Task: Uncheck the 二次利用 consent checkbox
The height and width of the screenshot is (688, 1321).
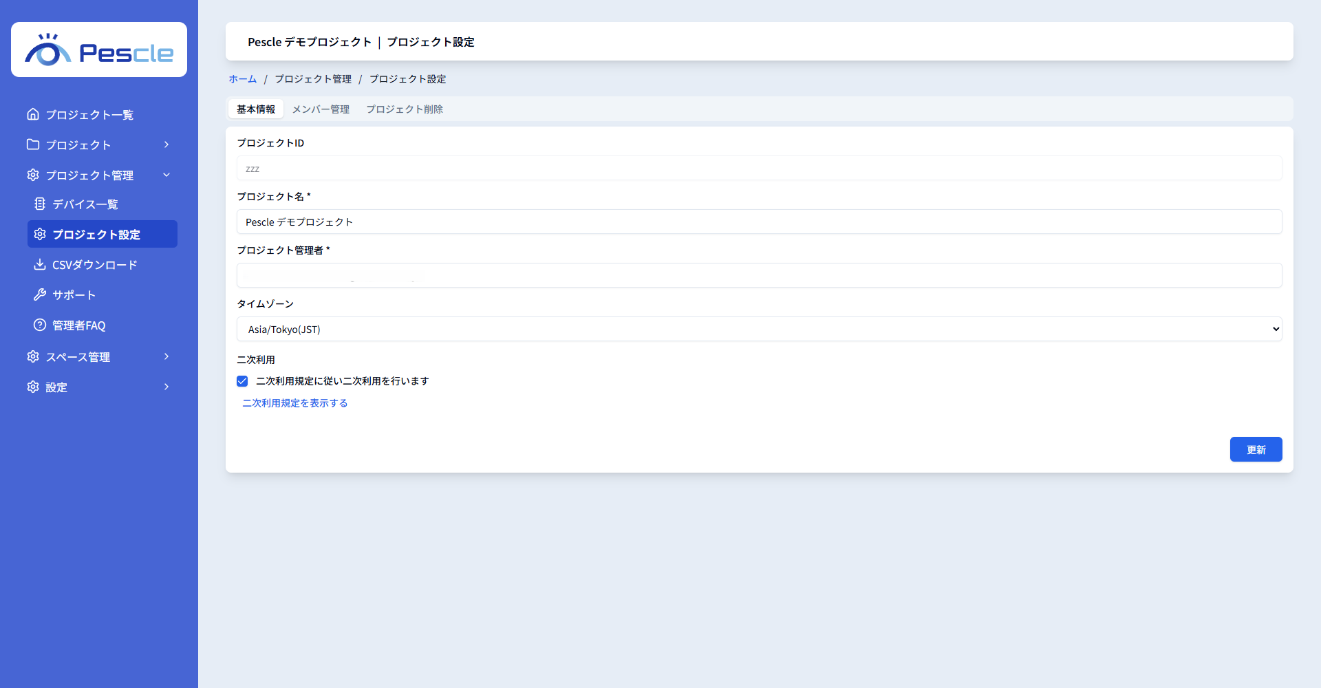Action: [x=242, y=381]
